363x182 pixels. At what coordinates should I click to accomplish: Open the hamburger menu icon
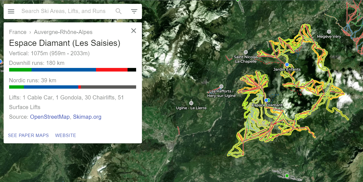[x=11, y=11]
